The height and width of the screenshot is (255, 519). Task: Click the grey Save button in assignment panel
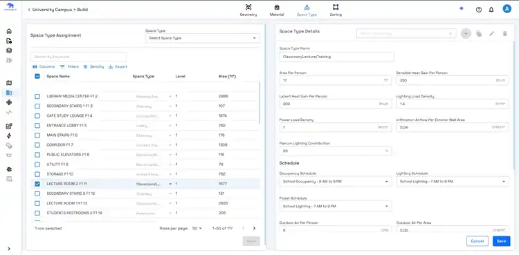pos(251,241)
